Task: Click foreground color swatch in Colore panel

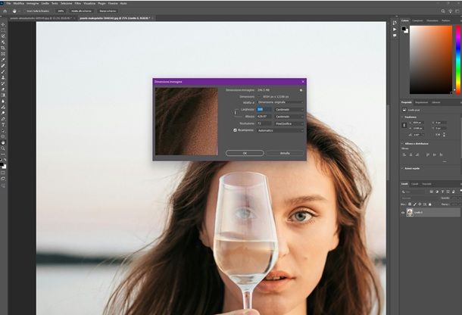Action: [404, 29]
